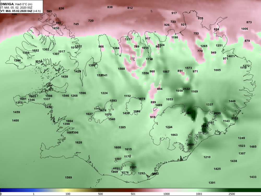Click the map value 2122

(x=186, y=89)
